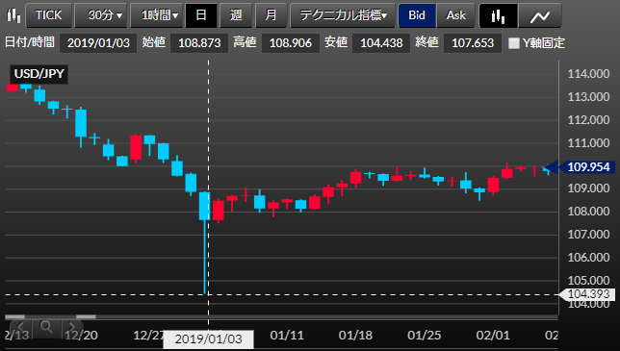Select the 日 daily chart tab
The height and width of the screenshot is (351, 620).
coord(201,15)
